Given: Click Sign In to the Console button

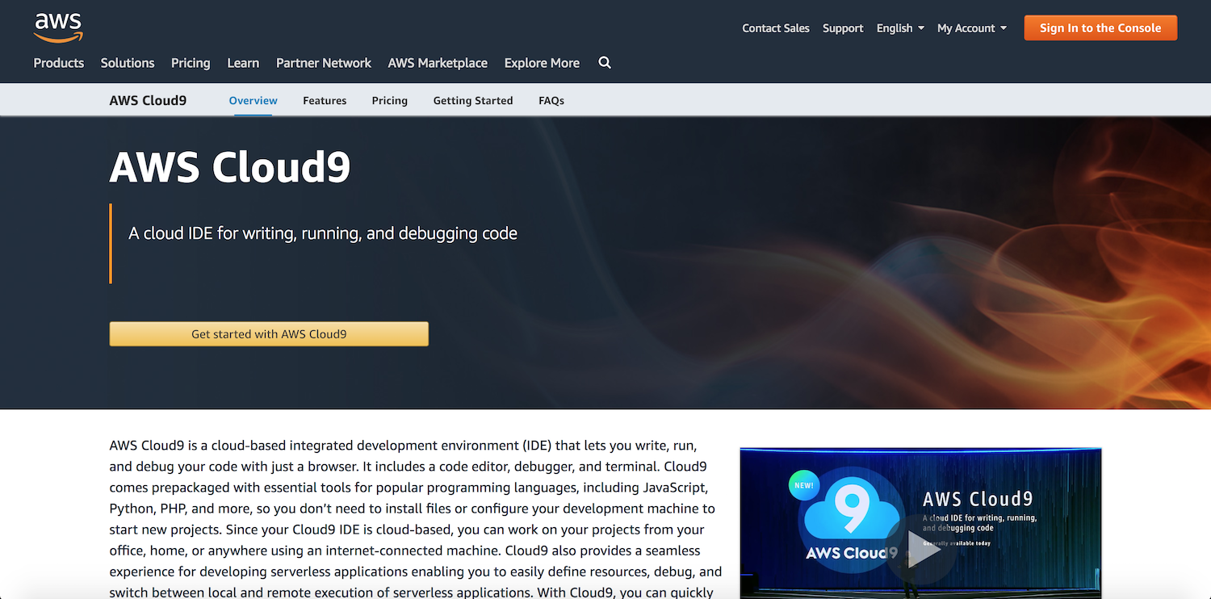Looking at the screenshot, I should [1100, 28].
